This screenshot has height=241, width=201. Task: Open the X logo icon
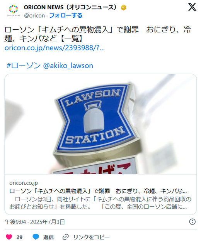point(192,7)
